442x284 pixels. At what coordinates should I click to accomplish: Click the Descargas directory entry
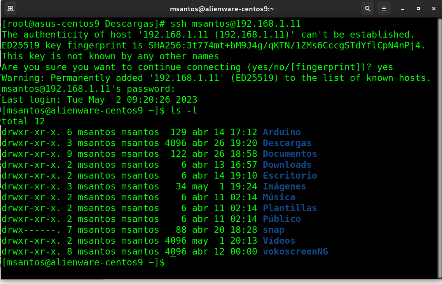tap(287, 143)
